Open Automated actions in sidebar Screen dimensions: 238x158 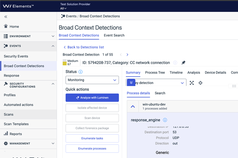(19, 105)
